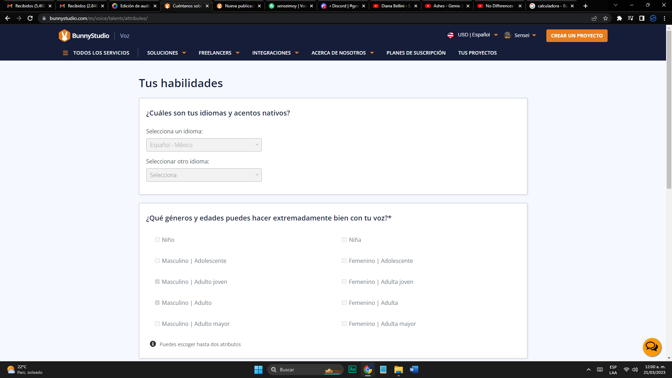The width and height of the screenshot is (672, 378).
Task: Open the Chrome extensions puzzle icon
Action: coord(619,18)
